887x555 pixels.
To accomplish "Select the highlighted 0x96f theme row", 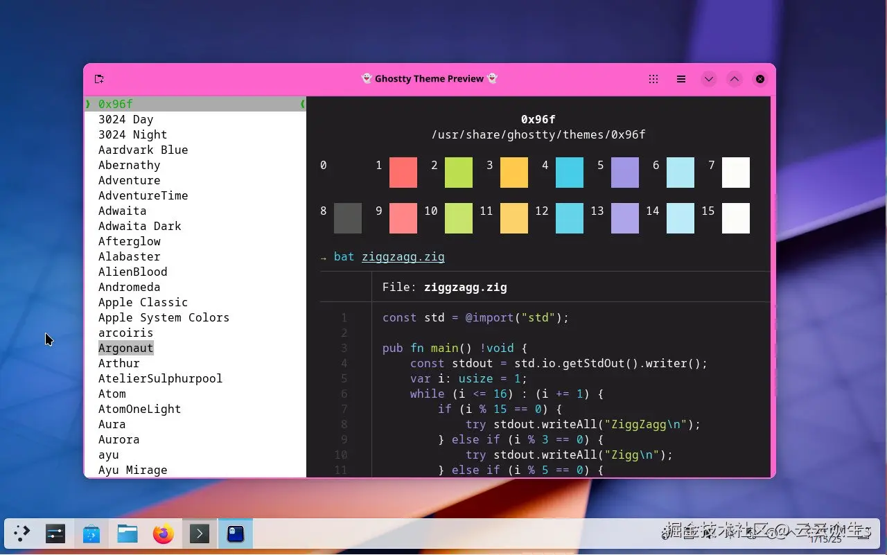I will pyautogui.click(x=195, y=104).
